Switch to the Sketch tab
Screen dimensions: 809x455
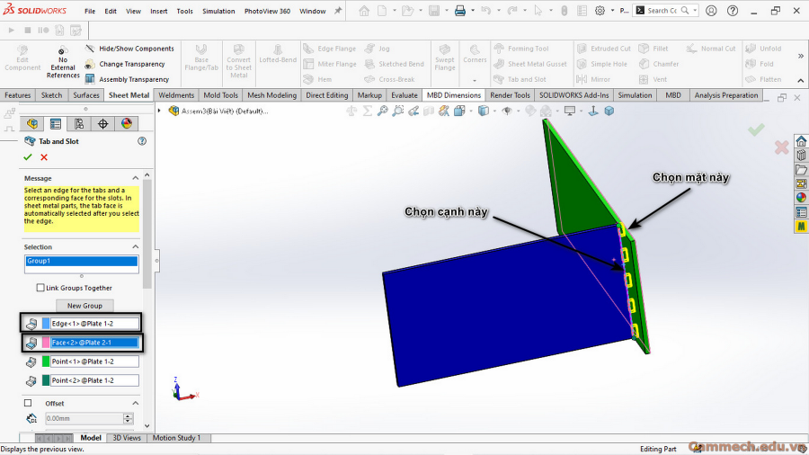click(51, 95)
